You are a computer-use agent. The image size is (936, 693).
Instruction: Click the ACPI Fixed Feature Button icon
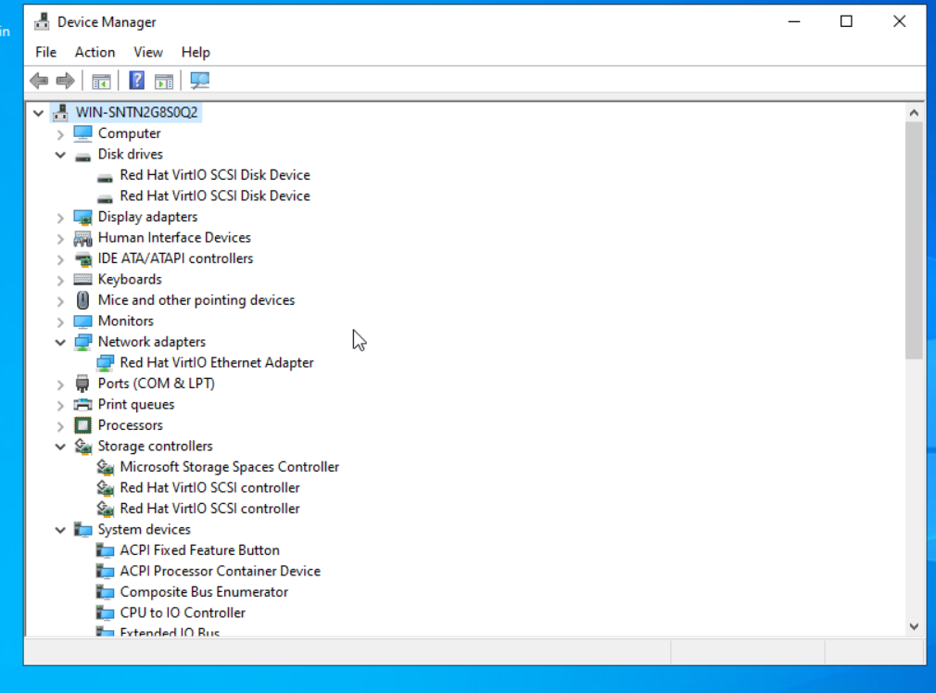pyautogui.click(x=105, y=550)
